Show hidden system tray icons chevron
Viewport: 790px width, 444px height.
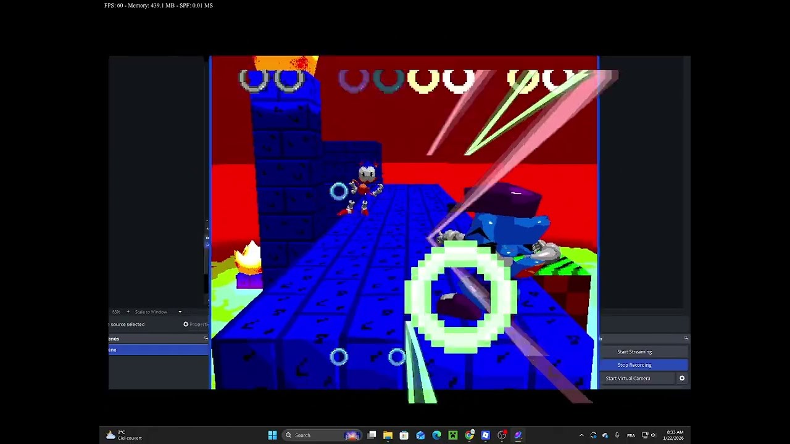(x=581, y=435)
